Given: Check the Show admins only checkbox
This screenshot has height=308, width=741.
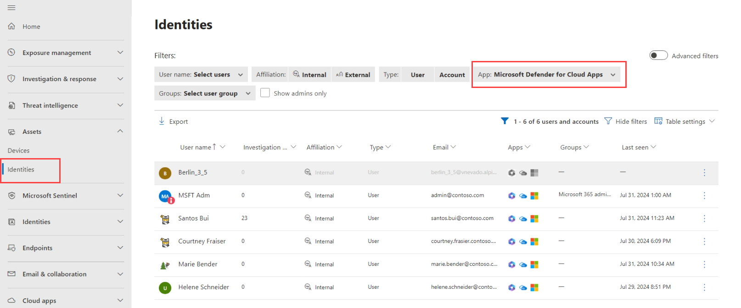Looking at the screenshot, I should (x=265, y=93).
